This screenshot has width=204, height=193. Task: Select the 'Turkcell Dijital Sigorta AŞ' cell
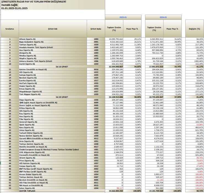click(53, 133)
